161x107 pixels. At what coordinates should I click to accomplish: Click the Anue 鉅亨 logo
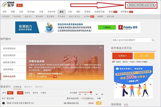[x=8, y=4]
